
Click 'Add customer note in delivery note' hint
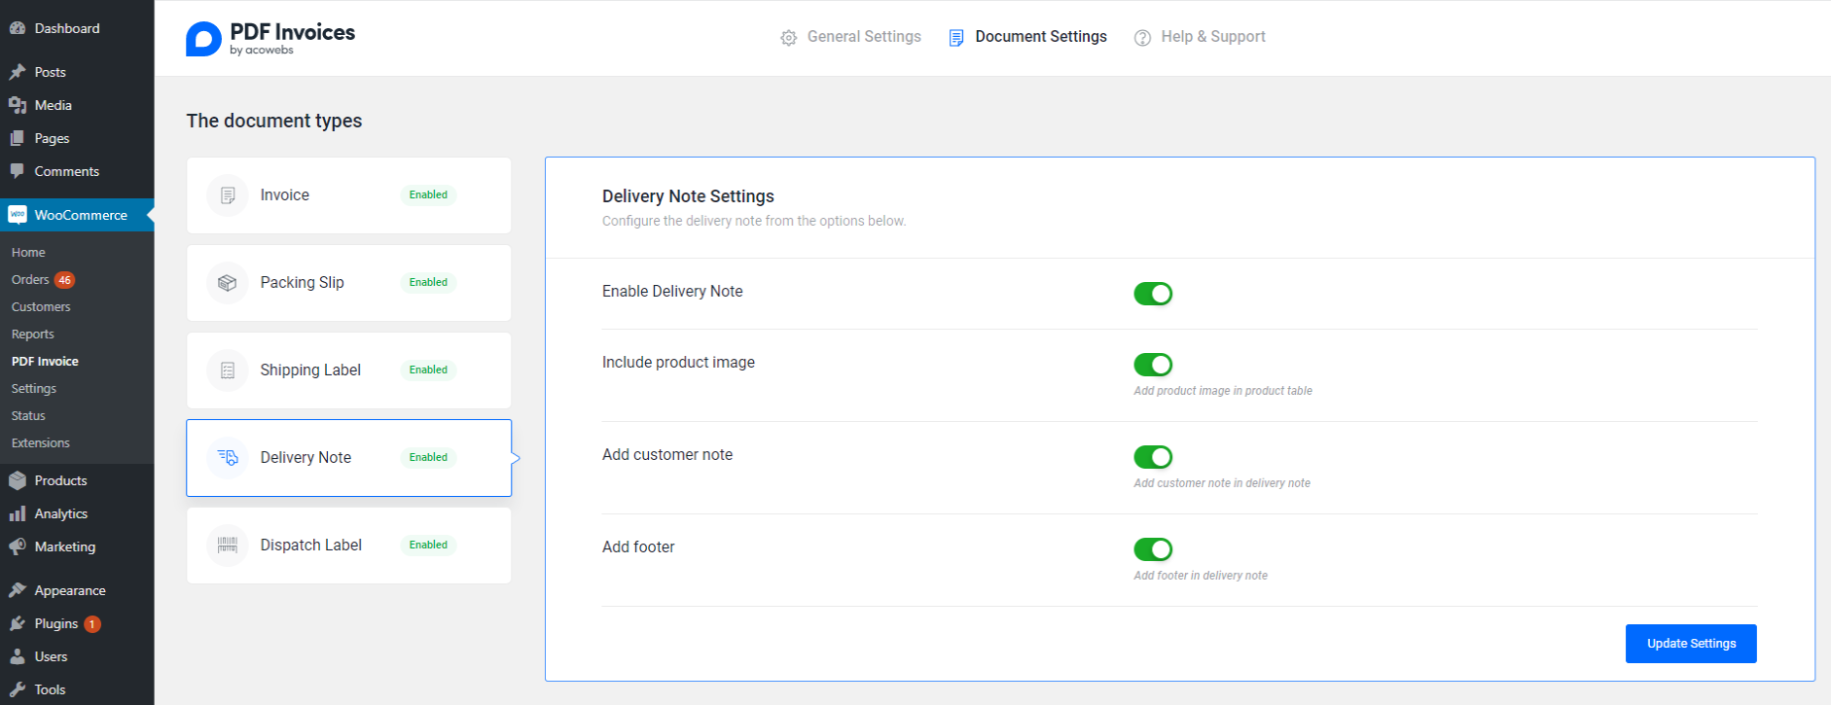(1222, 483)
